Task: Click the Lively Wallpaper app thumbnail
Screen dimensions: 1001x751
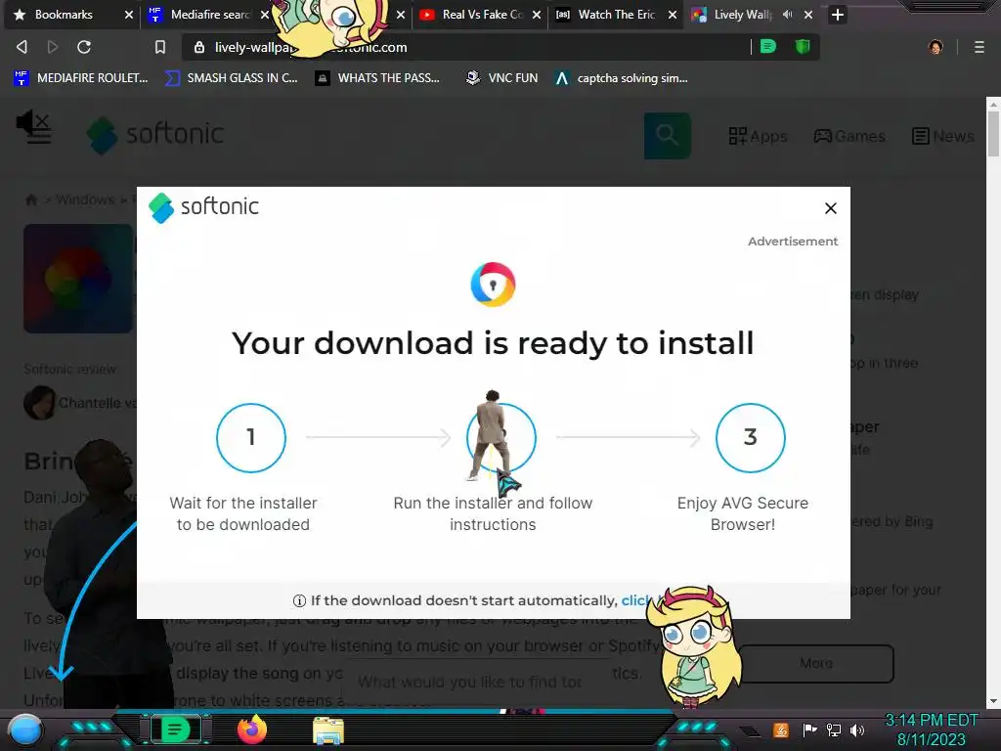Action: tap(78, 279)
